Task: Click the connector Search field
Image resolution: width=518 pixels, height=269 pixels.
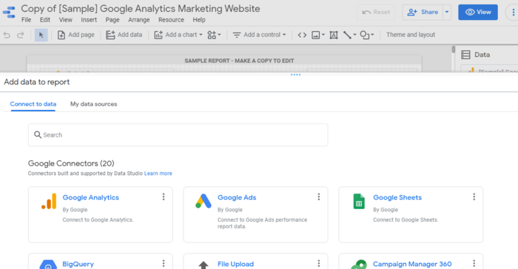Action: pos(178,135)
